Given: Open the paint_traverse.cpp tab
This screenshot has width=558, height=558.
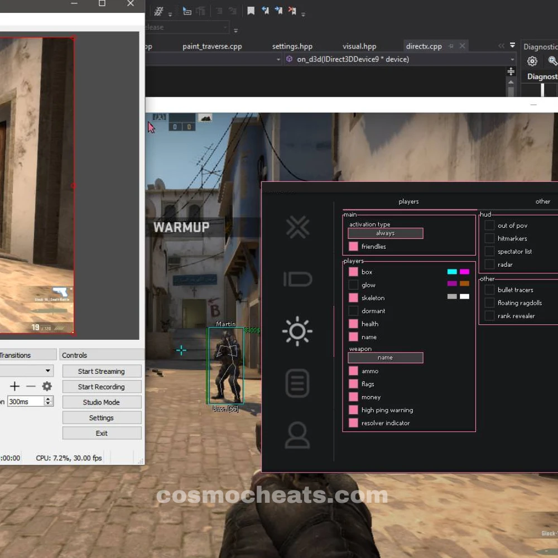Looking at the screenshot, I should 212,46.
